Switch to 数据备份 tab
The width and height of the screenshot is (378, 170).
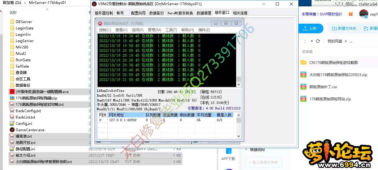pos(156,13)
